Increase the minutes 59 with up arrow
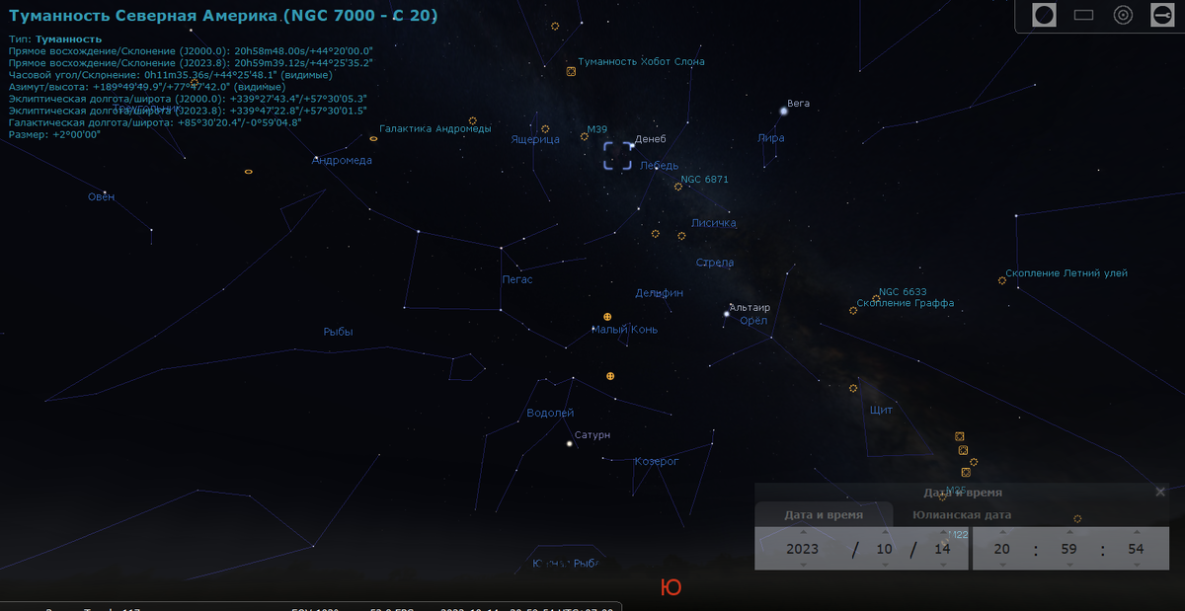Viewport: 1185px width, 611px height. pos(1069,533)
